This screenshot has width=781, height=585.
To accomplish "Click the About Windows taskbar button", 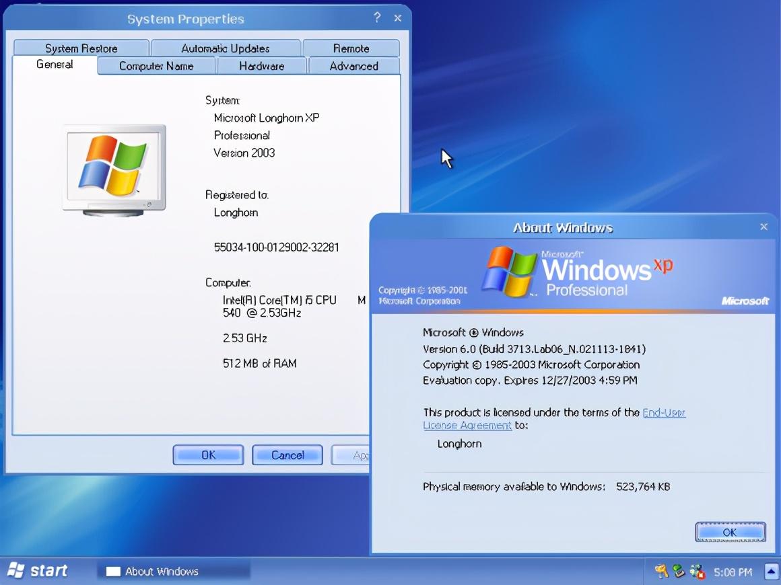I will 173,571.
